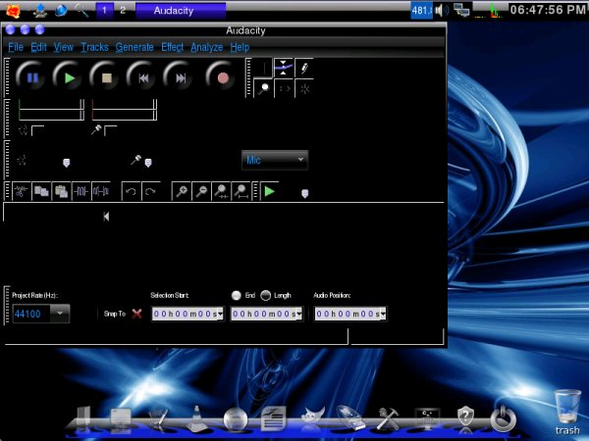Toggle the Snap To checkbox

pyautogui.click(x=136, y=314)
